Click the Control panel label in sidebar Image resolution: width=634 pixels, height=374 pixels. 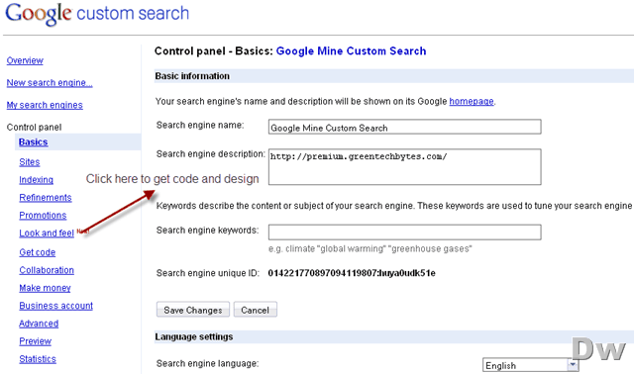coord(34,128)
